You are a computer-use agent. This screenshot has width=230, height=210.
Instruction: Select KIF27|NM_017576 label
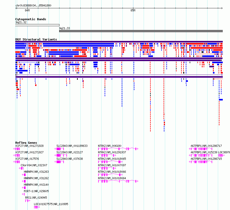[x=27, y=159]
